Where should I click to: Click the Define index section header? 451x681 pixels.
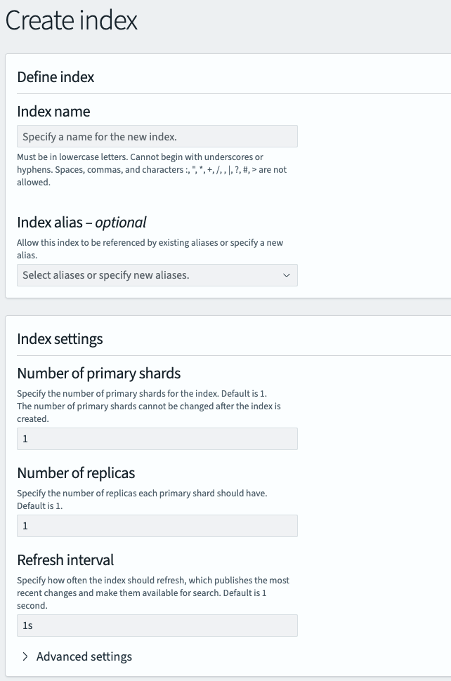[x=55, y=77]
